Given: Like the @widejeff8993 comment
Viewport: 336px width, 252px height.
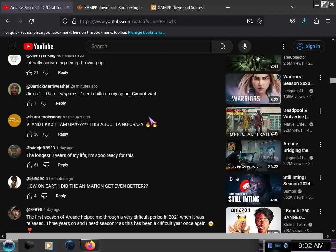Looking at the screenshot, I should click(29, 165).
